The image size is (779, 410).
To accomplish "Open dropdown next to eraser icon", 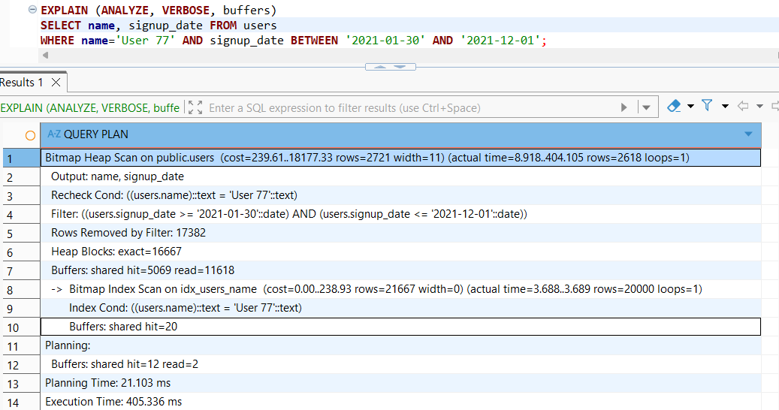I will click(x=690, y=106).
